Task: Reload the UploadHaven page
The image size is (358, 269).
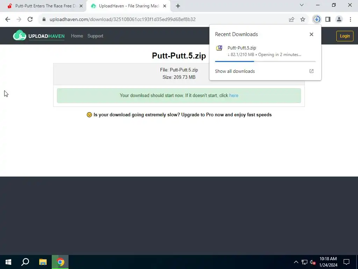Action: [30, 20]
